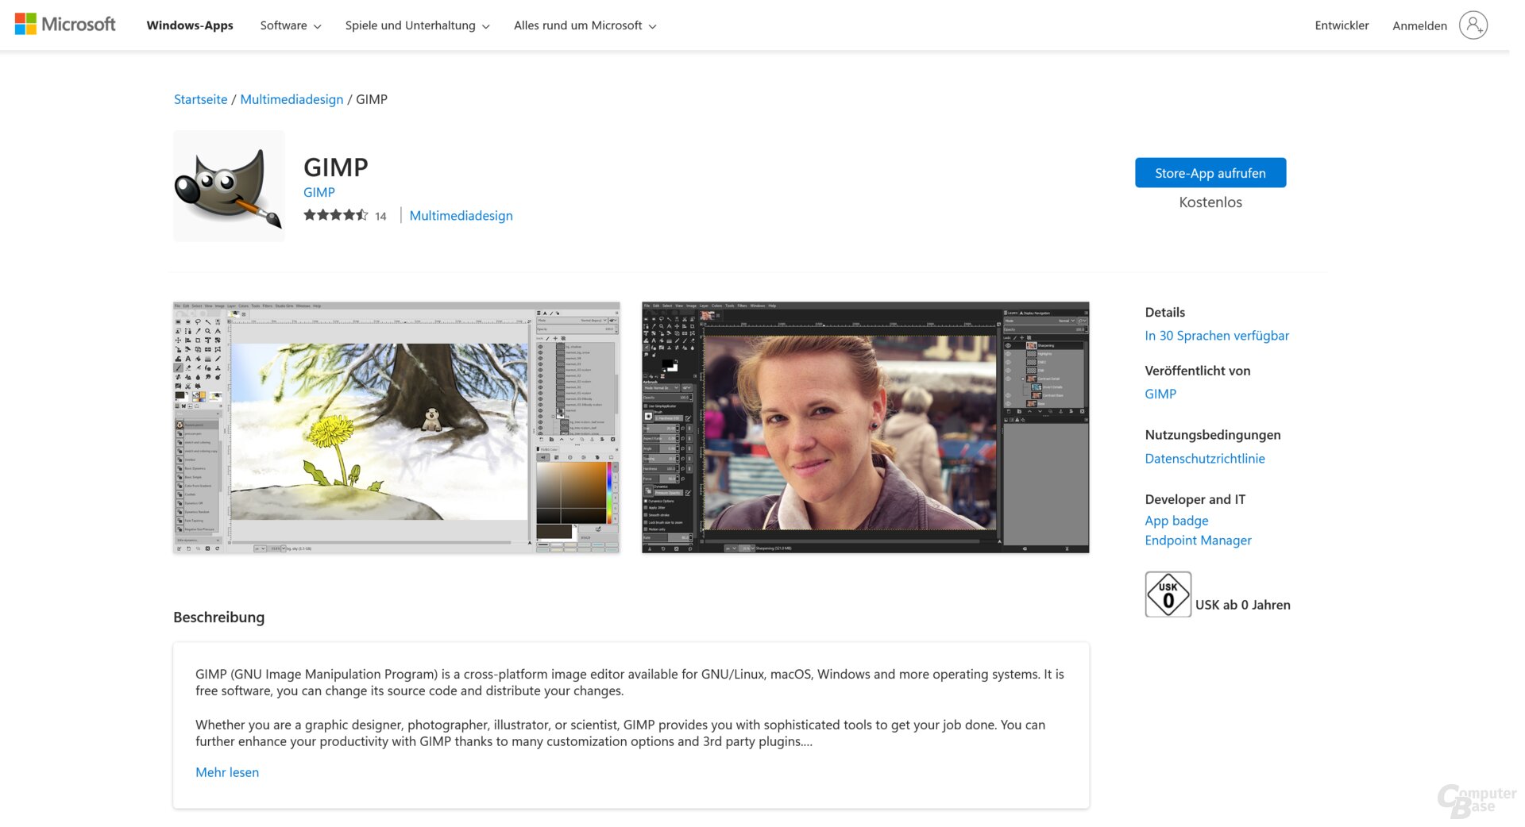Screen dimensions: 1525x827
Task: Open the woman portrait screenshot thumbnail
Action: 866,427
